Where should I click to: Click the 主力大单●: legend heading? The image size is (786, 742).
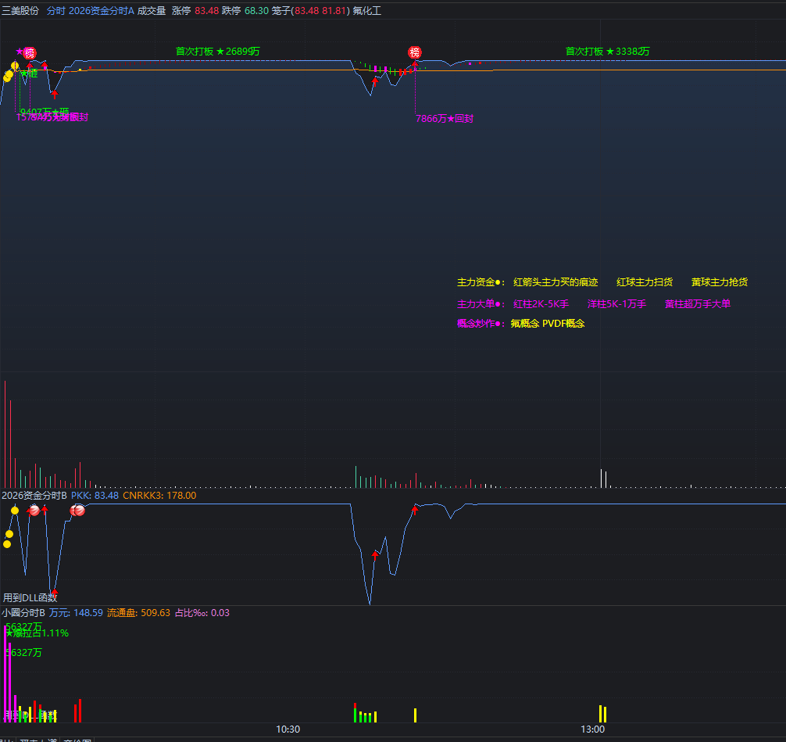(481, 303)
